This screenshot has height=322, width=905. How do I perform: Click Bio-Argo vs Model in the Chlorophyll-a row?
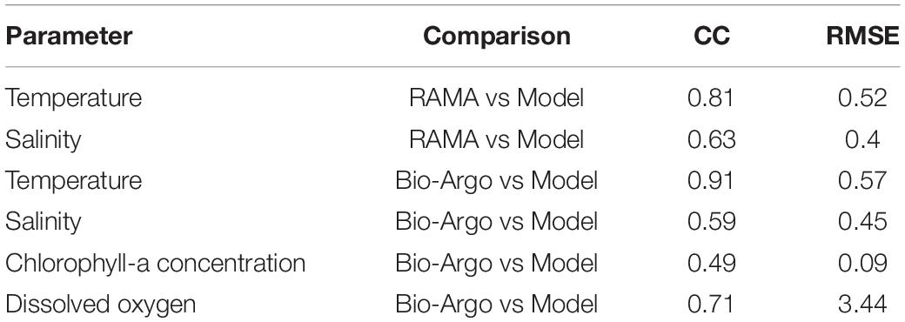pyautogui.click(x=496, y=263)
